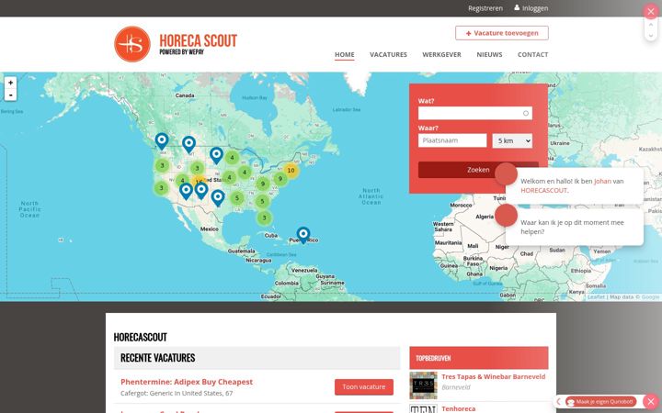Click the left chevron beside Quriobot badge
Viewport: 662px width, 413px height.
(559, 402)
